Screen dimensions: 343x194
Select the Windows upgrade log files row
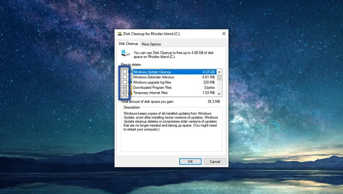tap(169, 82)
